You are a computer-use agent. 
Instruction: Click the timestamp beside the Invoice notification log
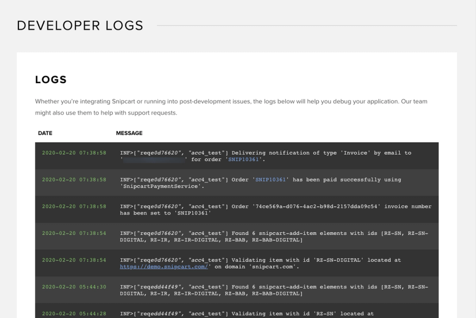coord(74,153)
